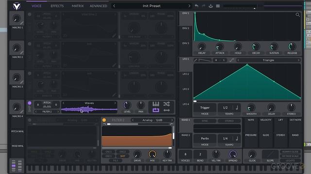
Task: Toggle SMP input on Filter 2
Action: [x=122, y=156]
